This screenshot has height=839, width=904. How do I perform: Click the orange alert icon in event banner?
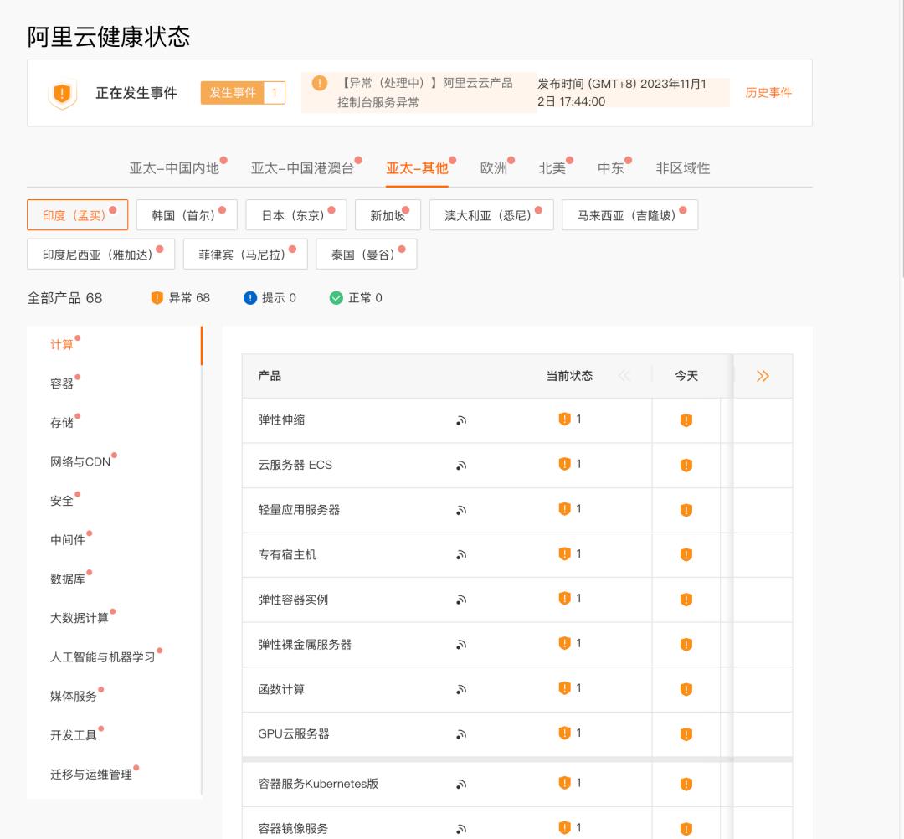pyautogui.click(x=320, y=83)
